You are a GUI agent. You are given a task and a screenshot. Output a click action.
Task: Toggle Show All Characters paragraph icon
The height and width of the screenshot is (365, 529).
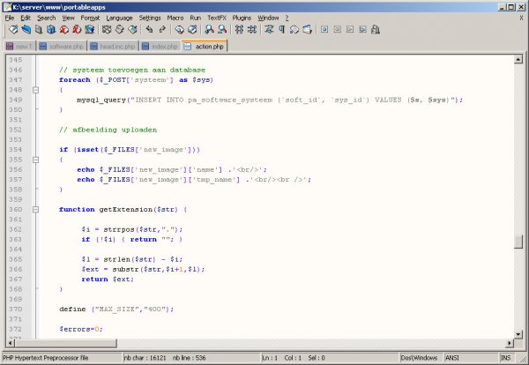pos(282,30)
